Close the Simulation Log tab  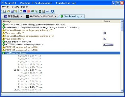coord(82,16)
